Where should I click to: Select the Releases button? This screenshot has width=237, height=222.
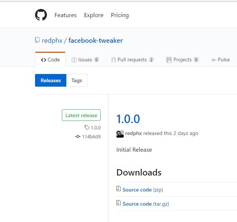51,80
